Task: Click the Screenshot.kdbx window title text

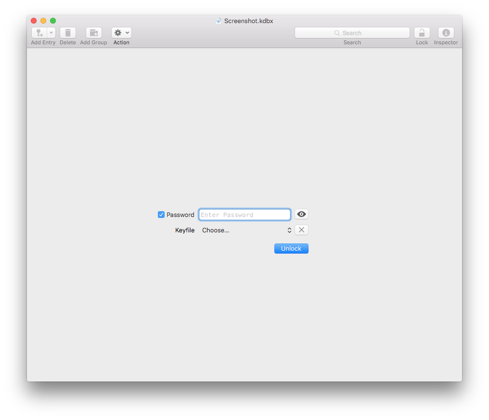Action: [248, 21]
